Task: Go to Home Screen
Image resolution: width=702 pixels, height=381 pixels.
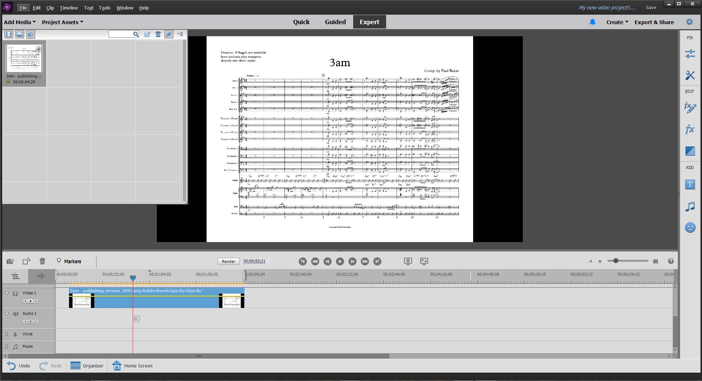Action: (132, 366)
